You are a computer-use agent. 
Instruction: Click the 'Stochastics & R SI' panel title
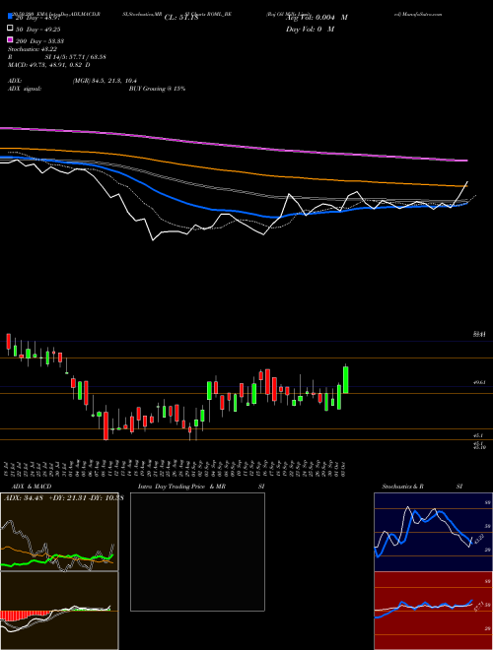click(422, 487)
